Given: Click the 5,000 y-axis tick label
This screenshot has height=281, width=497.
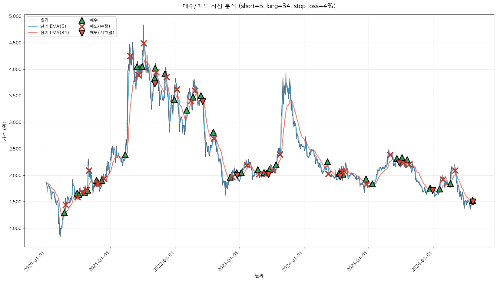Looking at the screenshot, I should coord(16,16).
